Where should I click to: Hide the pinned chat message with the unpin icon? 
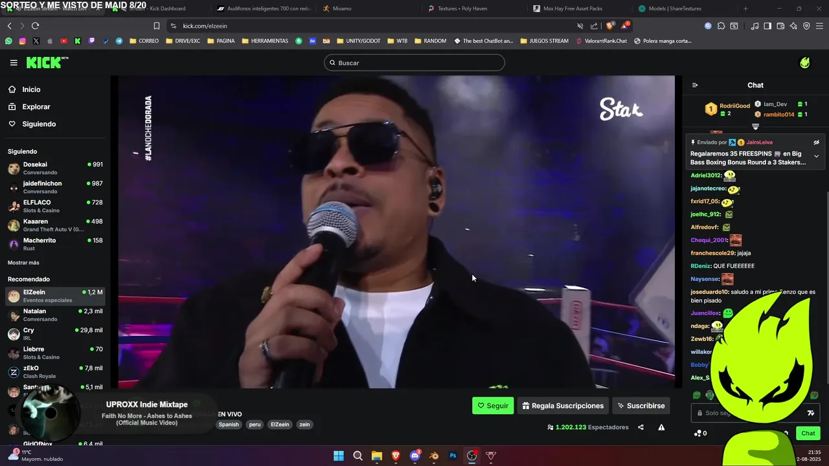816,142
